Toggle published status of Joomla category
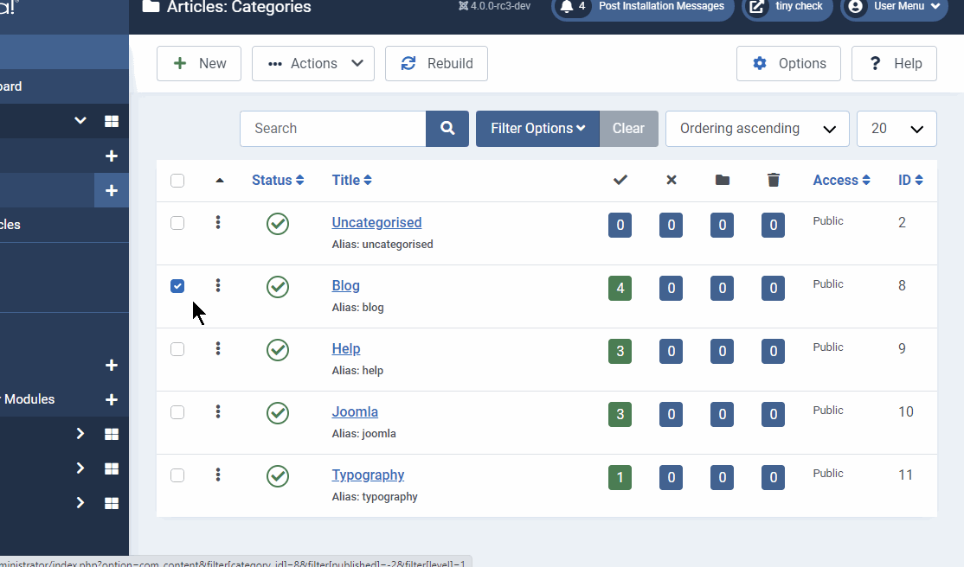Image resolution: width=964 pixels, height=567 pixels. (x=278, y=413)
